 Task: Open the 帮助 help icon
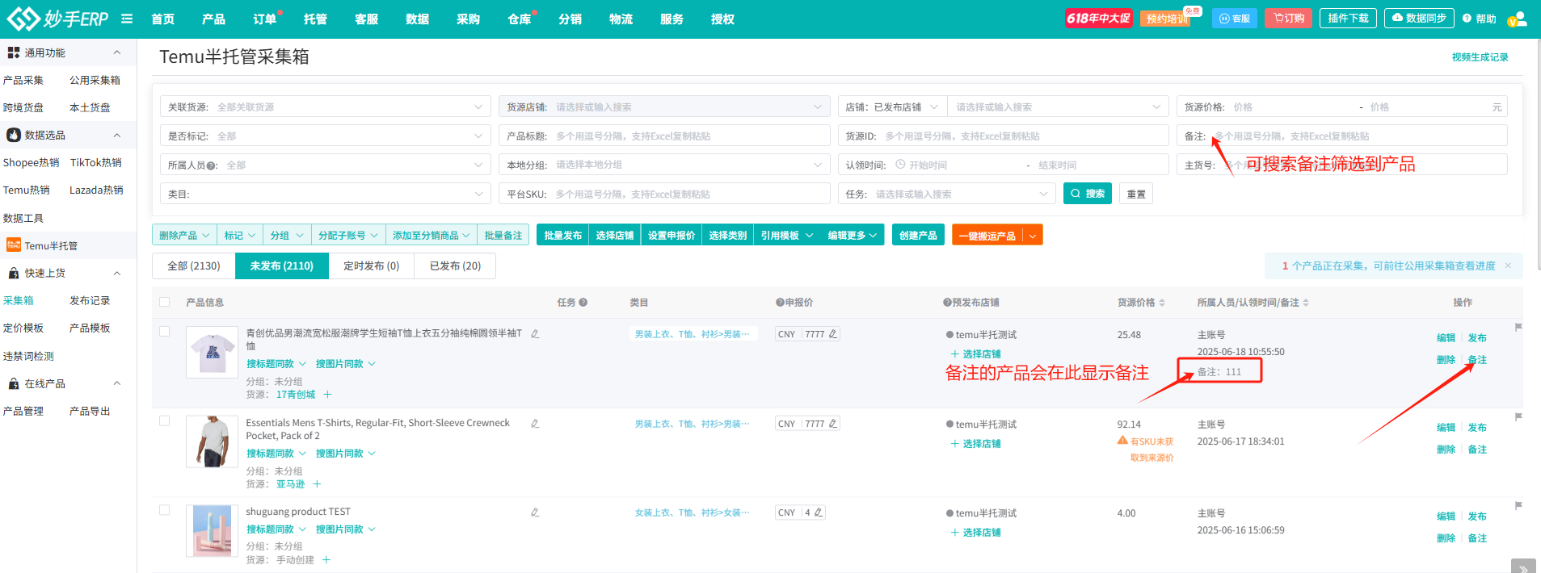tap(1479, 19)
